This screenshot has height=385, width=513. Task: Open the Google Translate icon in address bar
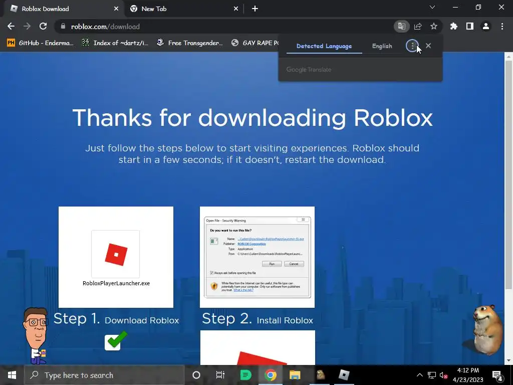[x=401, y=26]
